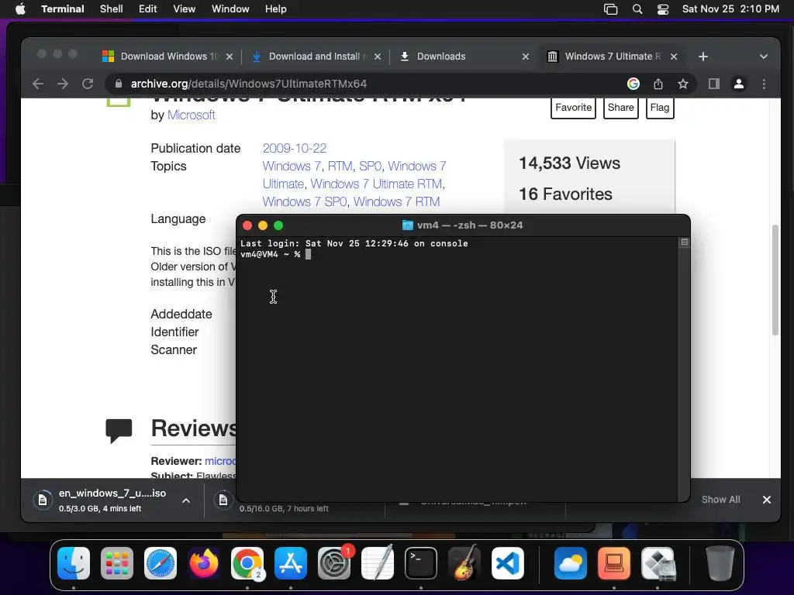Open the Trash in the Dock
The image size is (794, 595).
pos(720,563)
